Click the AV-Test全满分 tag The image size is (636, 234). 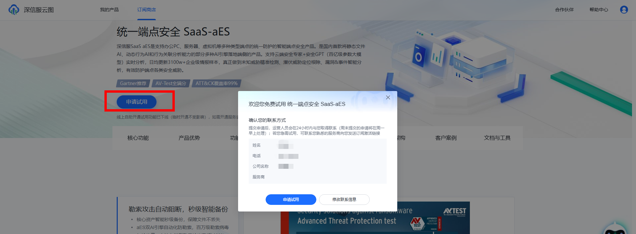pos(171,83)
